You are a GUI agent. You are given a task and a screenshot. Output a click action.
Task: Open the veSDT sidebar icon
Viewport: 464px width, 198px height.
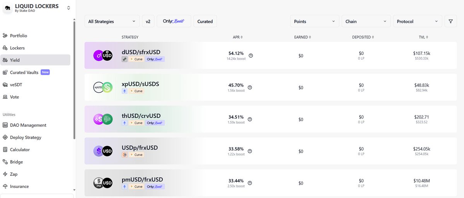(5, 85)
